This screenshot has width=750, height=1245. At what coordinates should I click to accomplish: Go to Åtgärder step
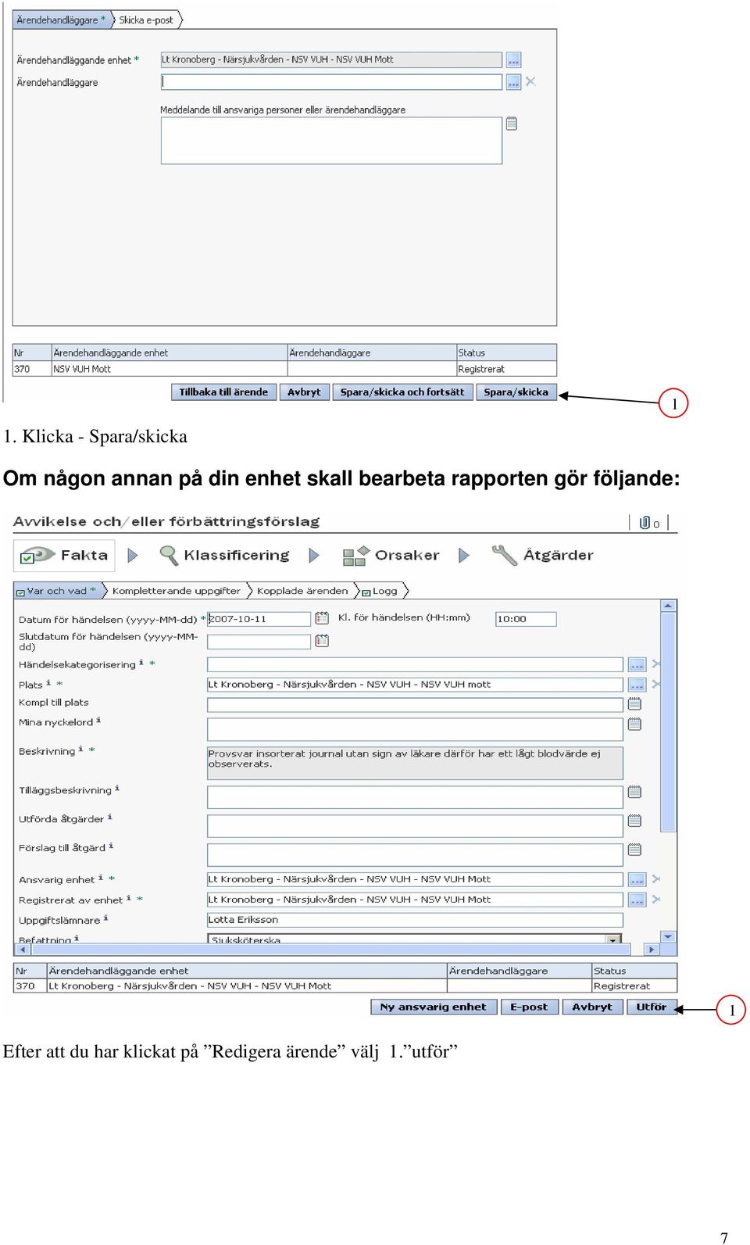543,556
